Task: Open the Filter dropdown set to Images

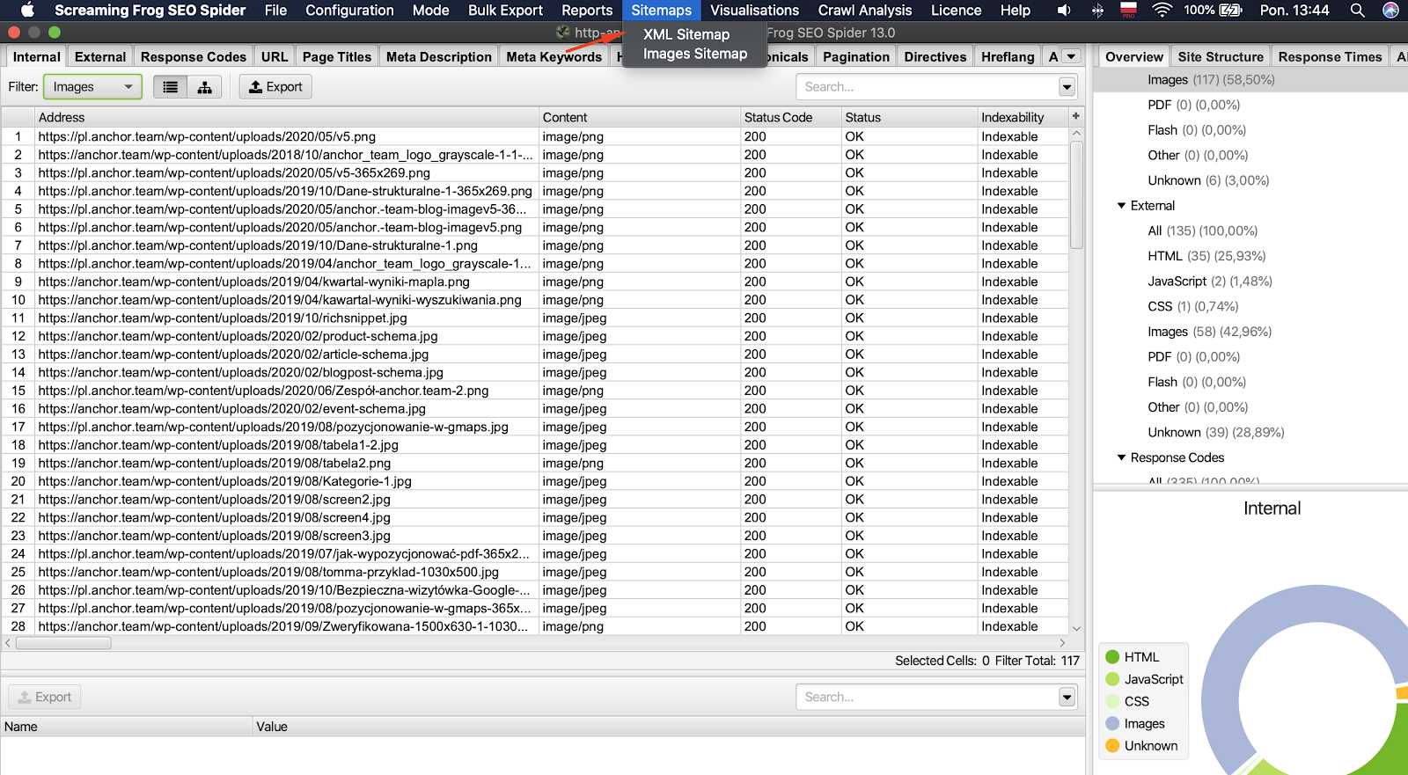Action: coord(92,87)
